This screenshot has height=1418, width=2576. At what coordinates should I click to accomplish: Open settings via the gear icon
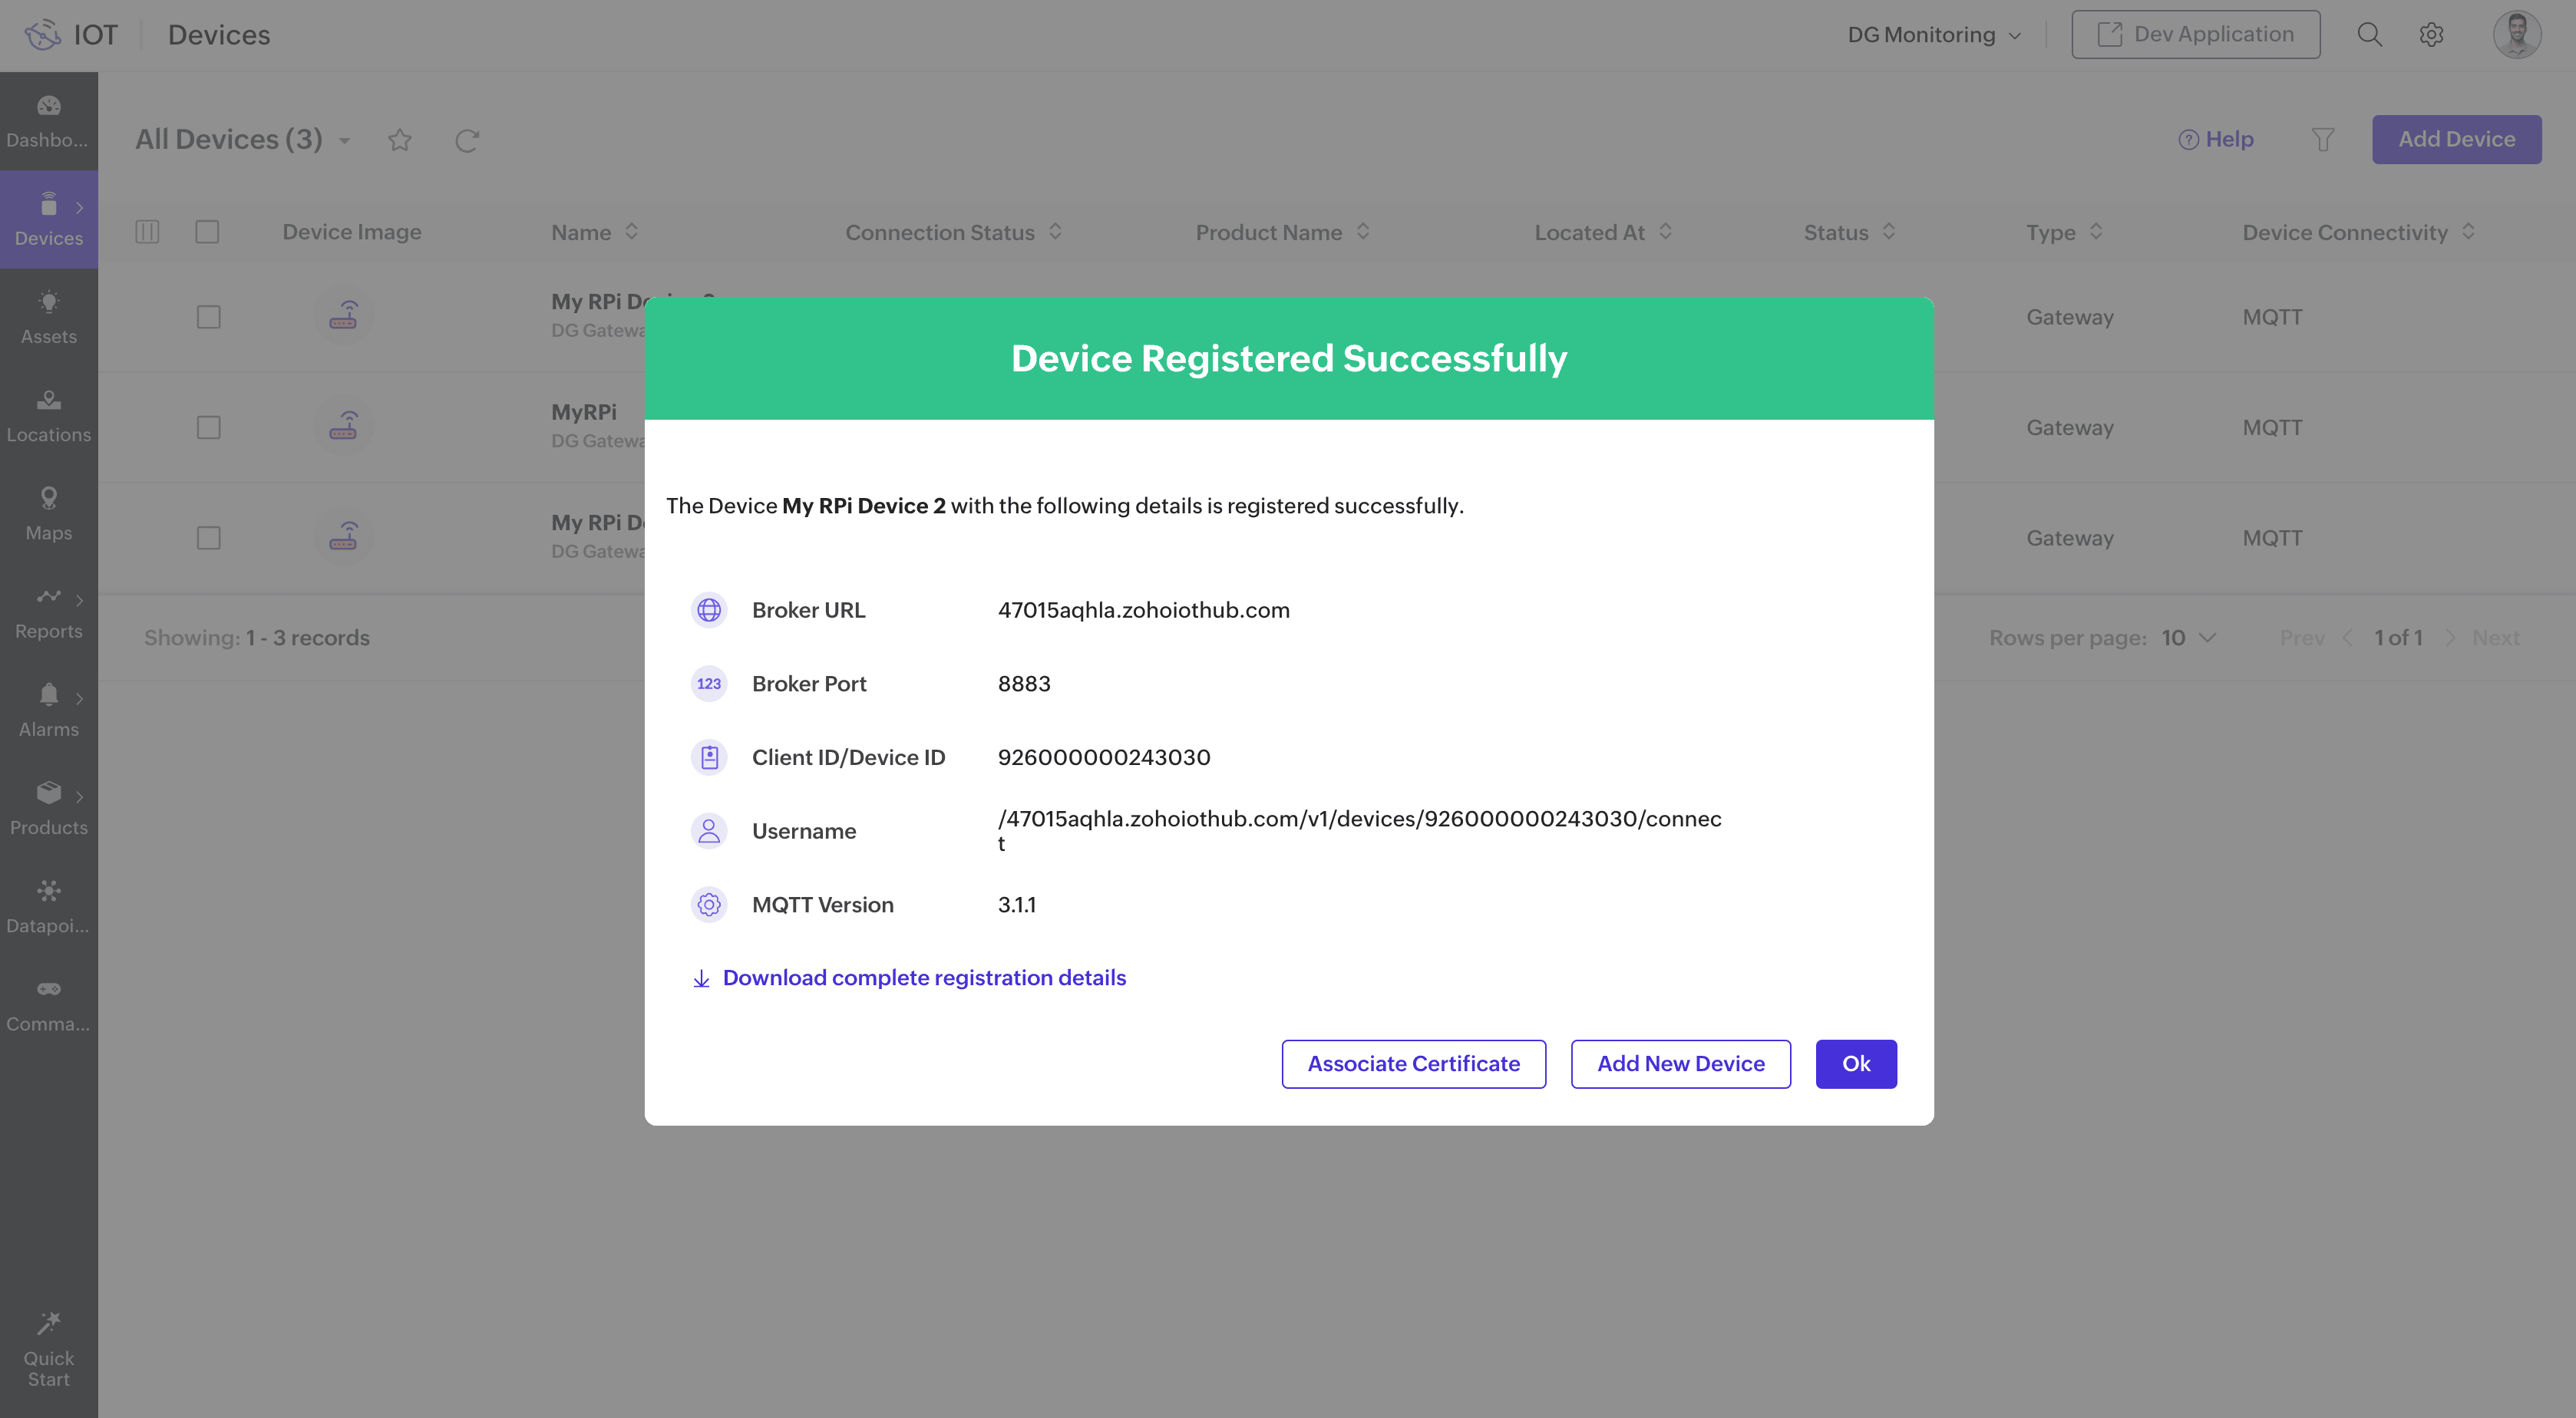pyautogui.click(x=2431, y=35)
